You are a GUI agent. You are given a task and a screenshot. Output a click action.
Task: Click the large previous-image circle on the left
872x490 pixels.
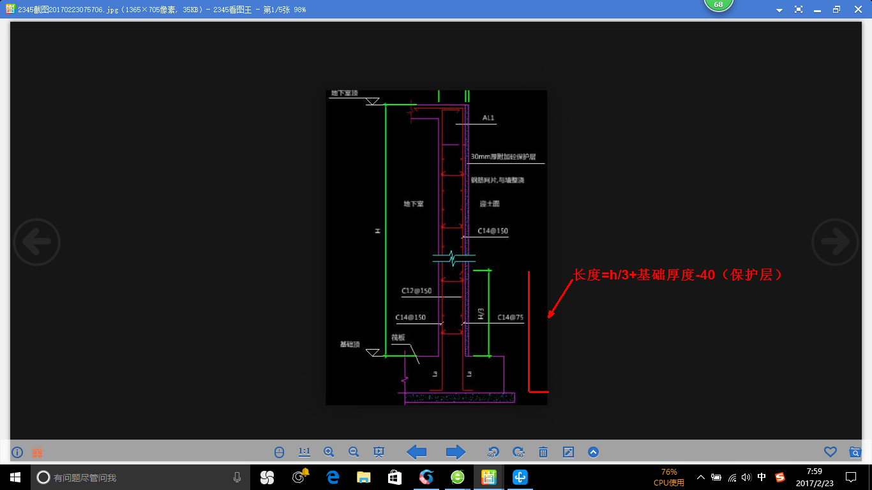[37, 242]
